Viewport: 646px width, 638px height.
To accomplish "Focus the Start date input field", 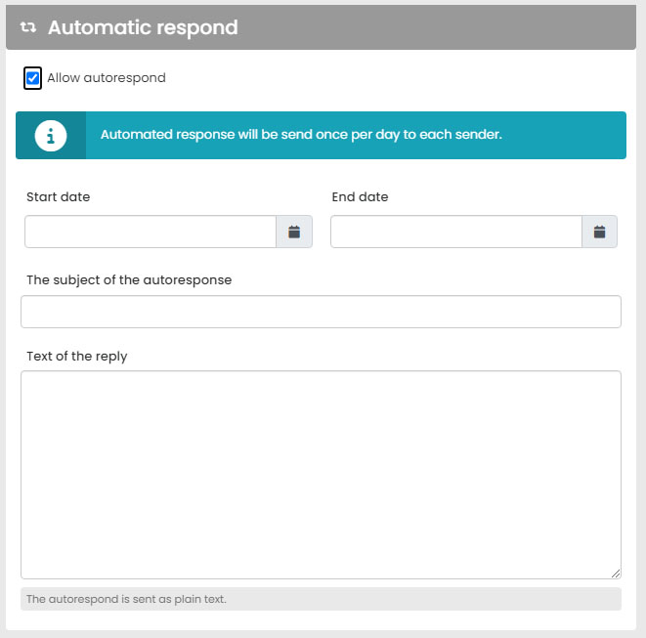I will (x=151, y=232).
